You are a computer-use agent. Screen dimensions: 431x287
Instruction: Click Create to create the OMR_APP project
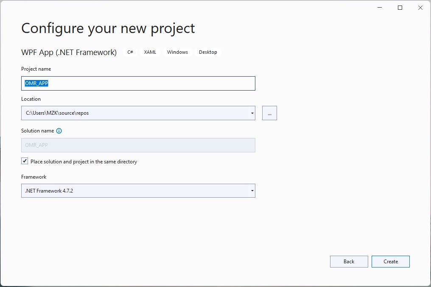click(390, 261)
